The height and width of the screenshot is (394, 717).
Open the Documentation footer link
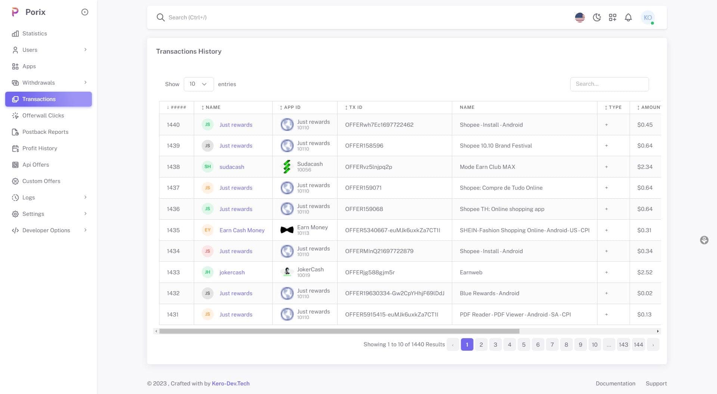(615, 384)
